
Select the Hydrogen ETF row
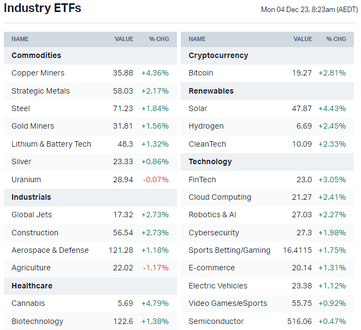206,126
